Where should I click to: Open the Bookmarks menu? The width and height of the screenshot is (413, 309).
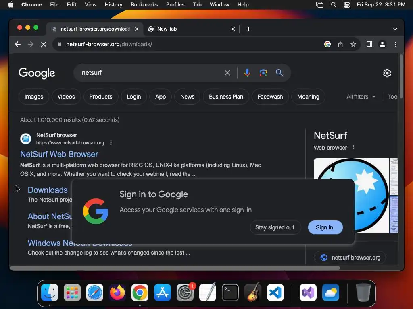pos(144,5)
